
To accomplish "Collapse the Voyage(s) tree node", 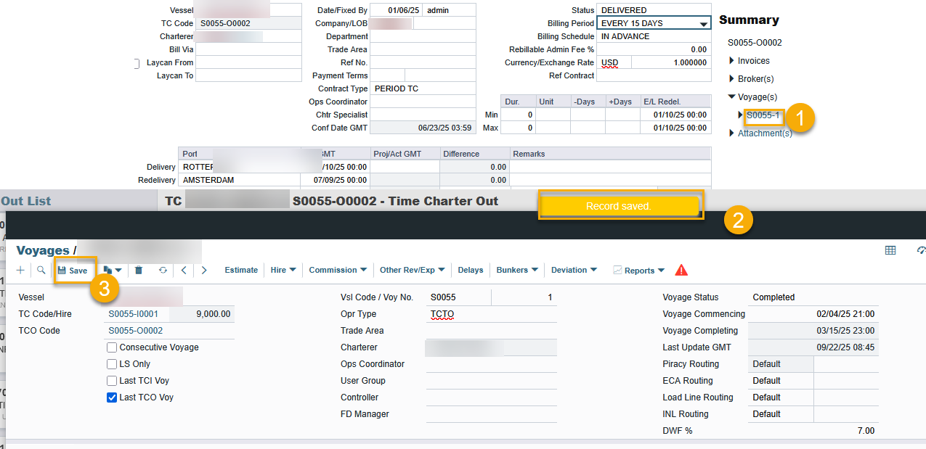I will coord(731,97).
